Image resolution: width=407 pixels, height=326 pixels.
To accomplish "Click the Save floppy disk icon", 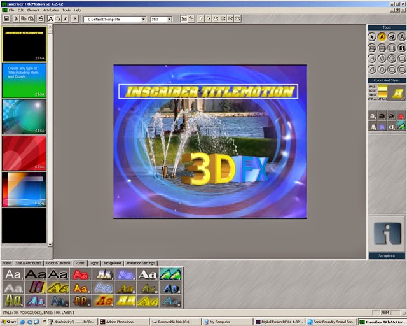I will [x=6, y=18].
